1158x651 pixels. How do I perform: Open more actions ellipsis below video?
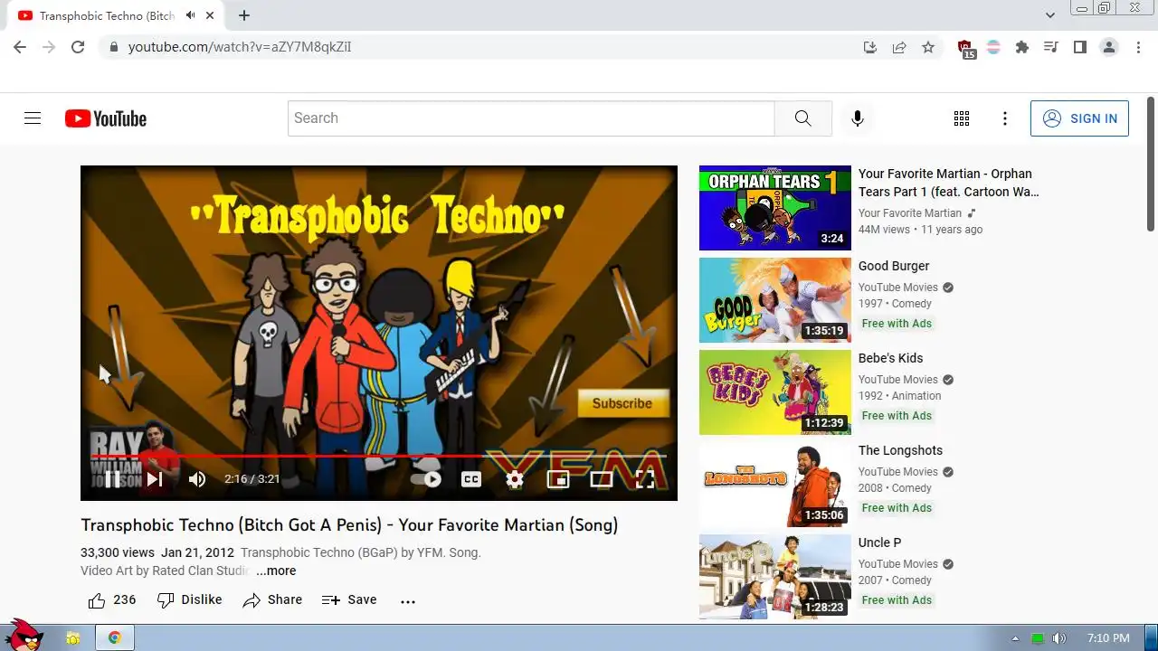pos(408,600)
